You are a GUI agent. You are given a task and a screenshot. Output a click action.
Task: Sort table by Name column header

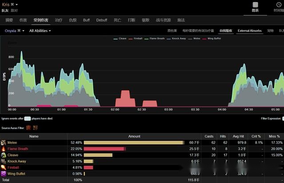pyautogui.click(x=34, y=136)
